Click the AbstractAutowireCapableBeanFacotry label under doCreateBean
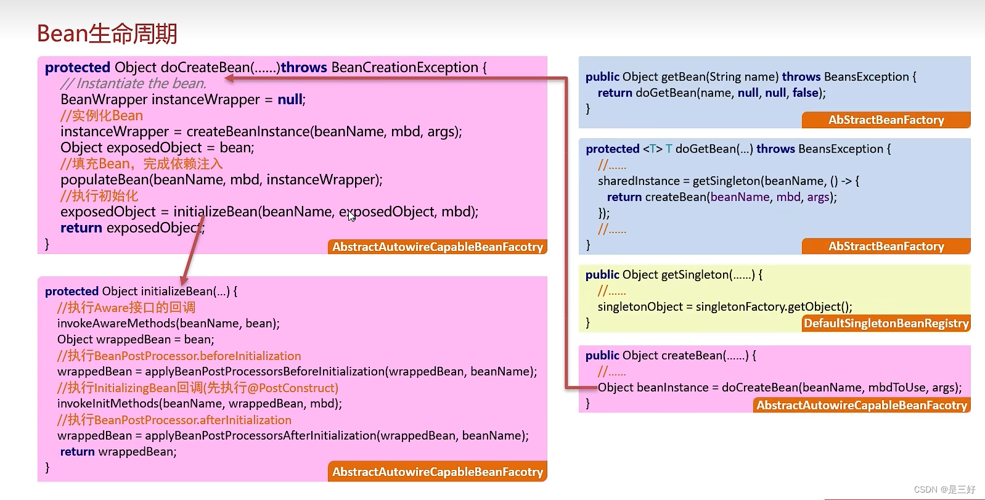The height and width of the screenshot is (500, 985). [438, 247]
